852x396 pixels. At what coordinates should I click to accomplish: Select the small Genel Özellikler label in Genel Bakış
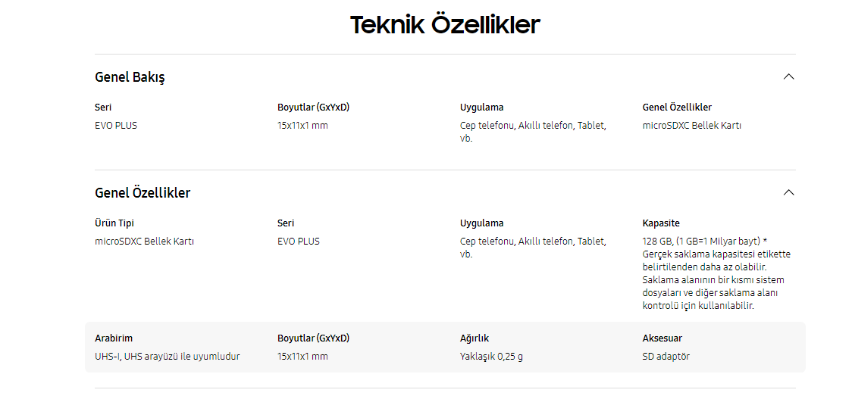(x=677, y=108)
